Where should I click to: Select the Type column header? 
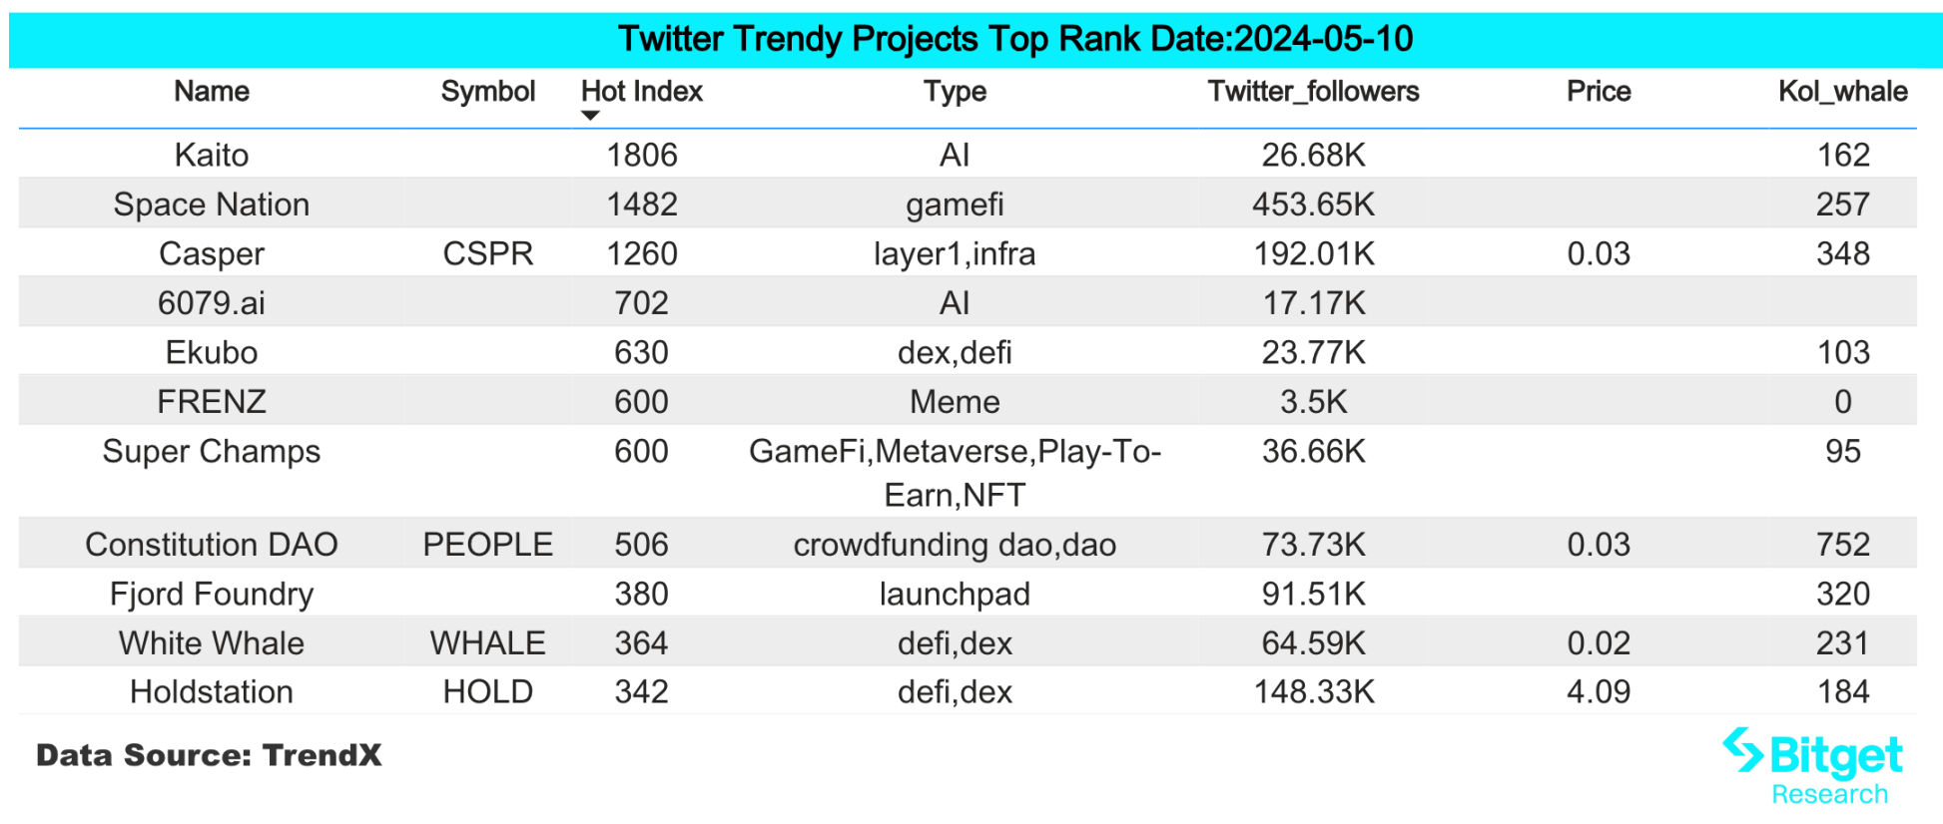pyautogui.click(x=955, y=92)
